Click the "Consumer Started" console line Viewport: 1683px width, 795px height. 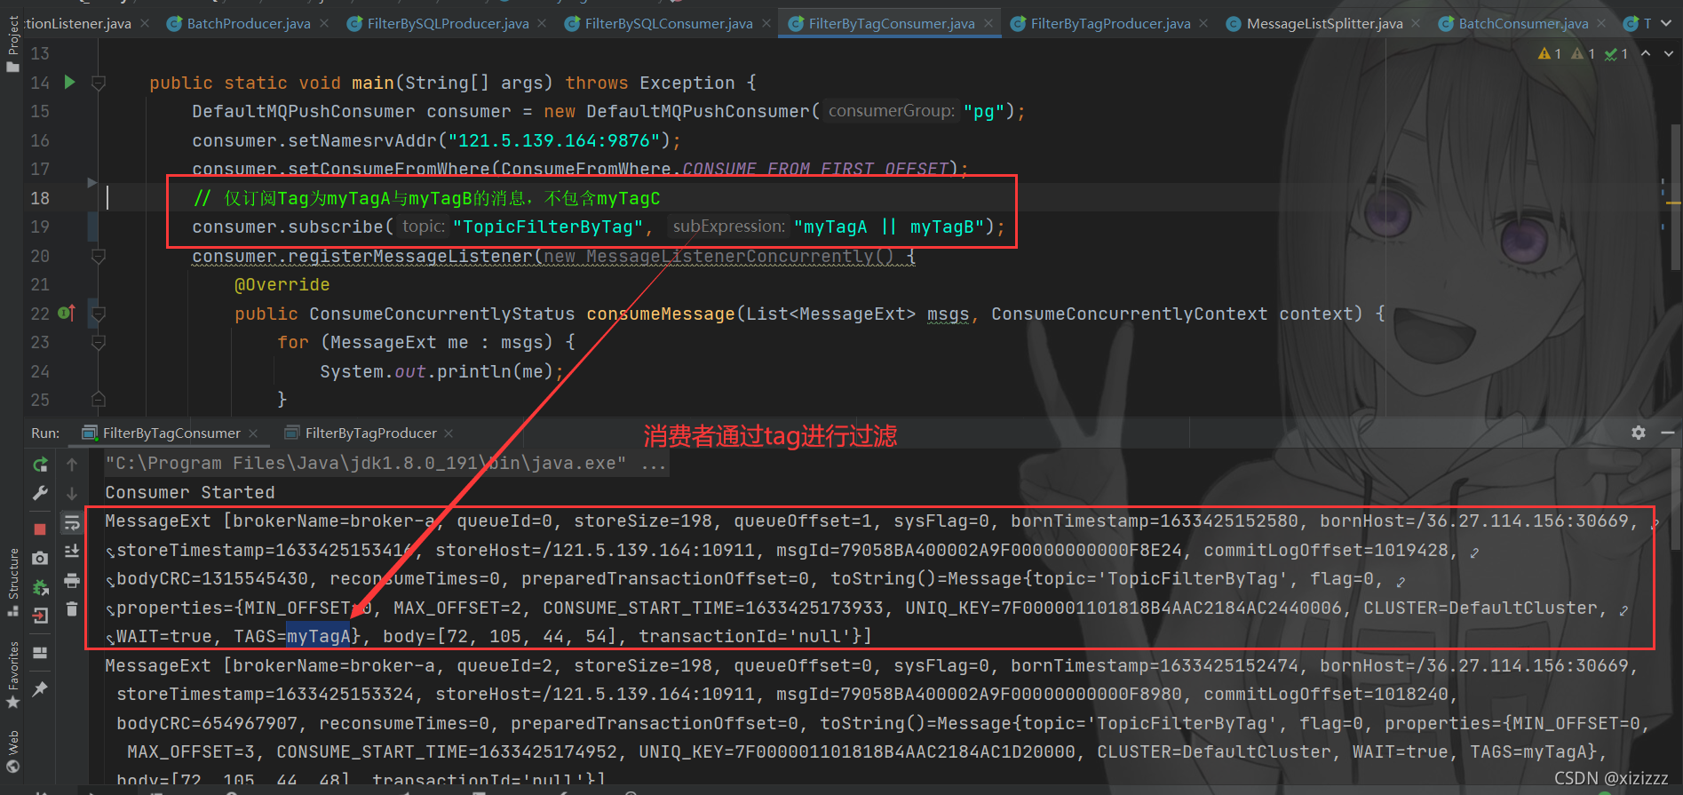click(x=190, y=492)
